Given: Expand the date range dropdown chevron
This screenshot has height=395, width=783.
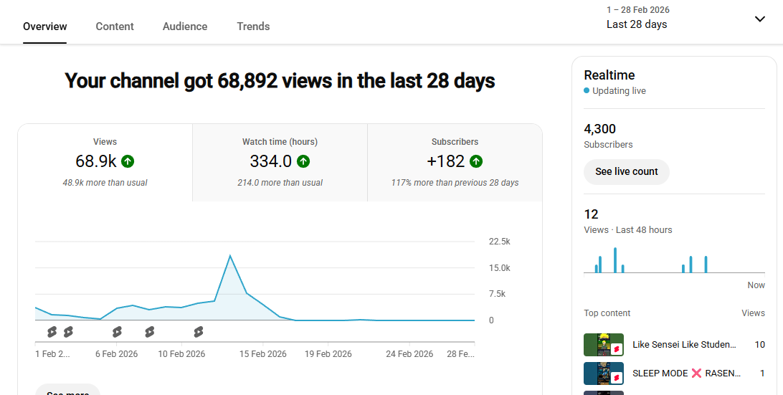Looking at the screenshot, I should coord(760,19).
